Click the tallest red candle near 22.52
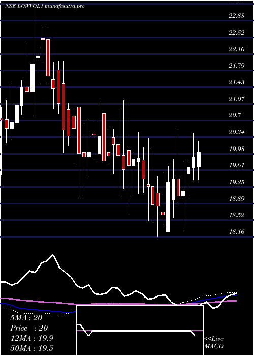254x356 pixels. click(x=48, y=57)
